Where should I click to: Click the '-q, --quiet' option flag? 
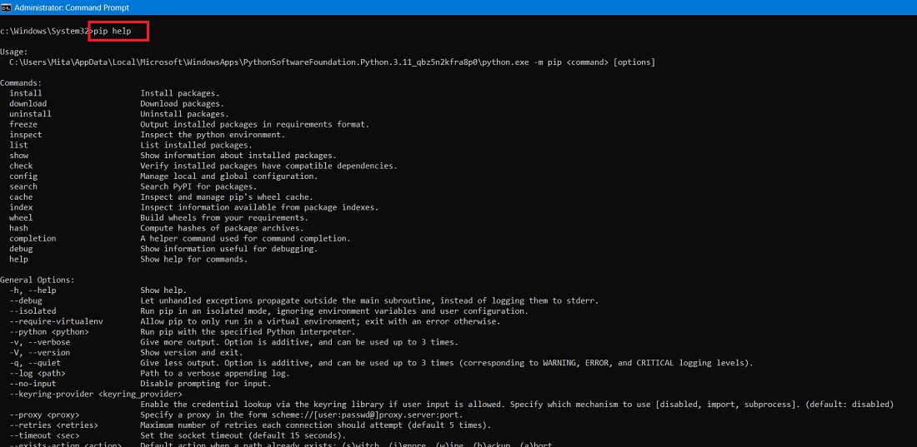point(35,363)
